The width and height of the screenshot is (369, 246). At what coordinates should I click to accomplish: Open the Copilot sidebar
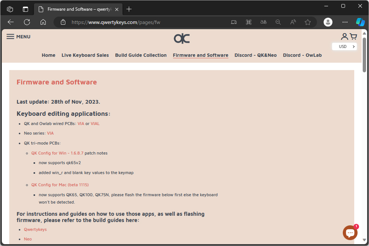point(360,22)
